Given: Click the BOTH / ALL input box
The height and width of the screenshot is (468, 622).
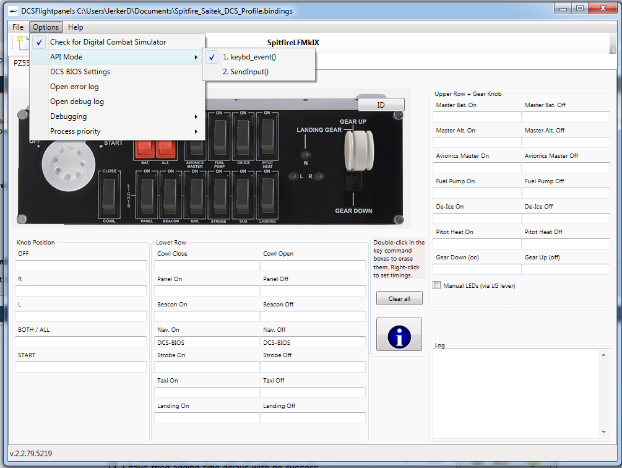Looking at the screenshot, I should coord(81,342).
